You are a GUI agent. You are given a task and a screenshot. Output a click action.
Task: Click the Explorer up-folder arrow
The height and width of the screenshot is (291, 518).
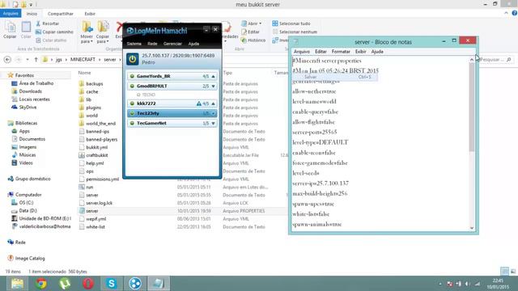pos(36,60)
